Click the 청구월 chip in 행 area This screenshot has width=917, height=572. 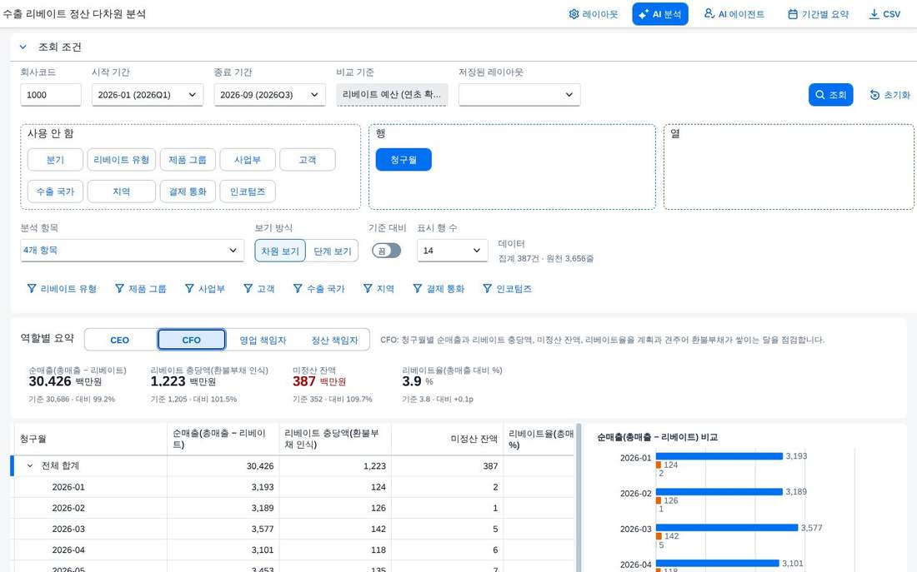403,160
